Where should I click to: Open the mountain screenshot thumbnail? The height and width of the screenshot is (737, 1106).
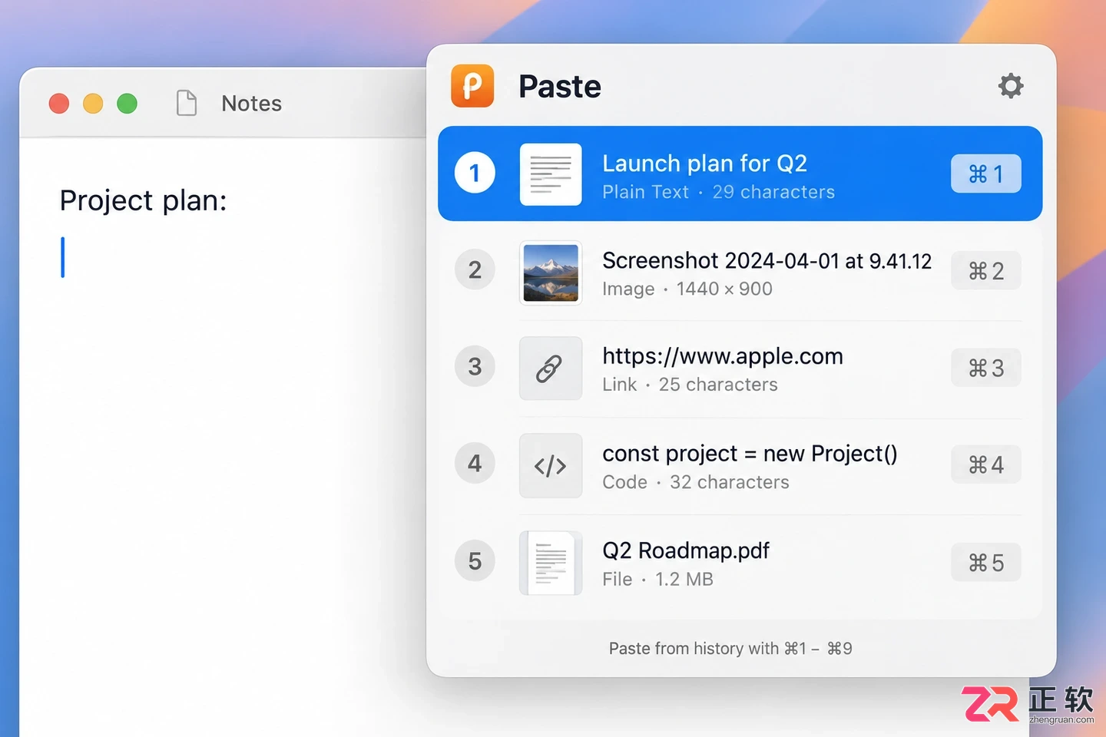click(x=551, y=273)
